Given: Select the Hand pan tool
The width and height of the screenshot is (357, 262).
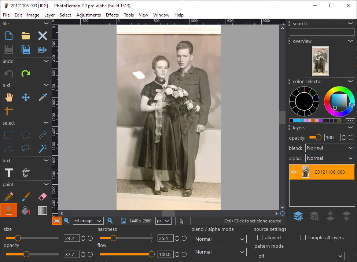Looking at the screenshot, I should pyautogui.click(x=9, y=97).
